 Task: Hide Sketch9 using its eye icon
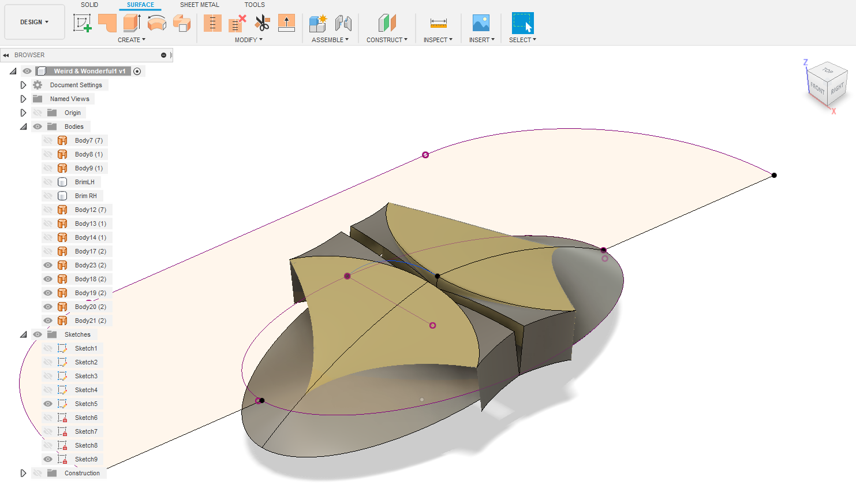pos(48,459)
